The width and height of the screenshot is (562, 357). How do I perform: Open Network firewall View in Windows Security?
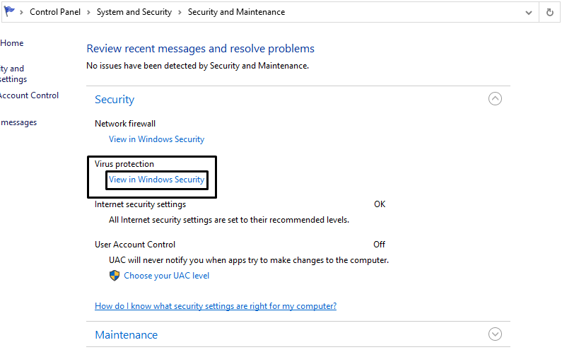(x=157, y=139)
